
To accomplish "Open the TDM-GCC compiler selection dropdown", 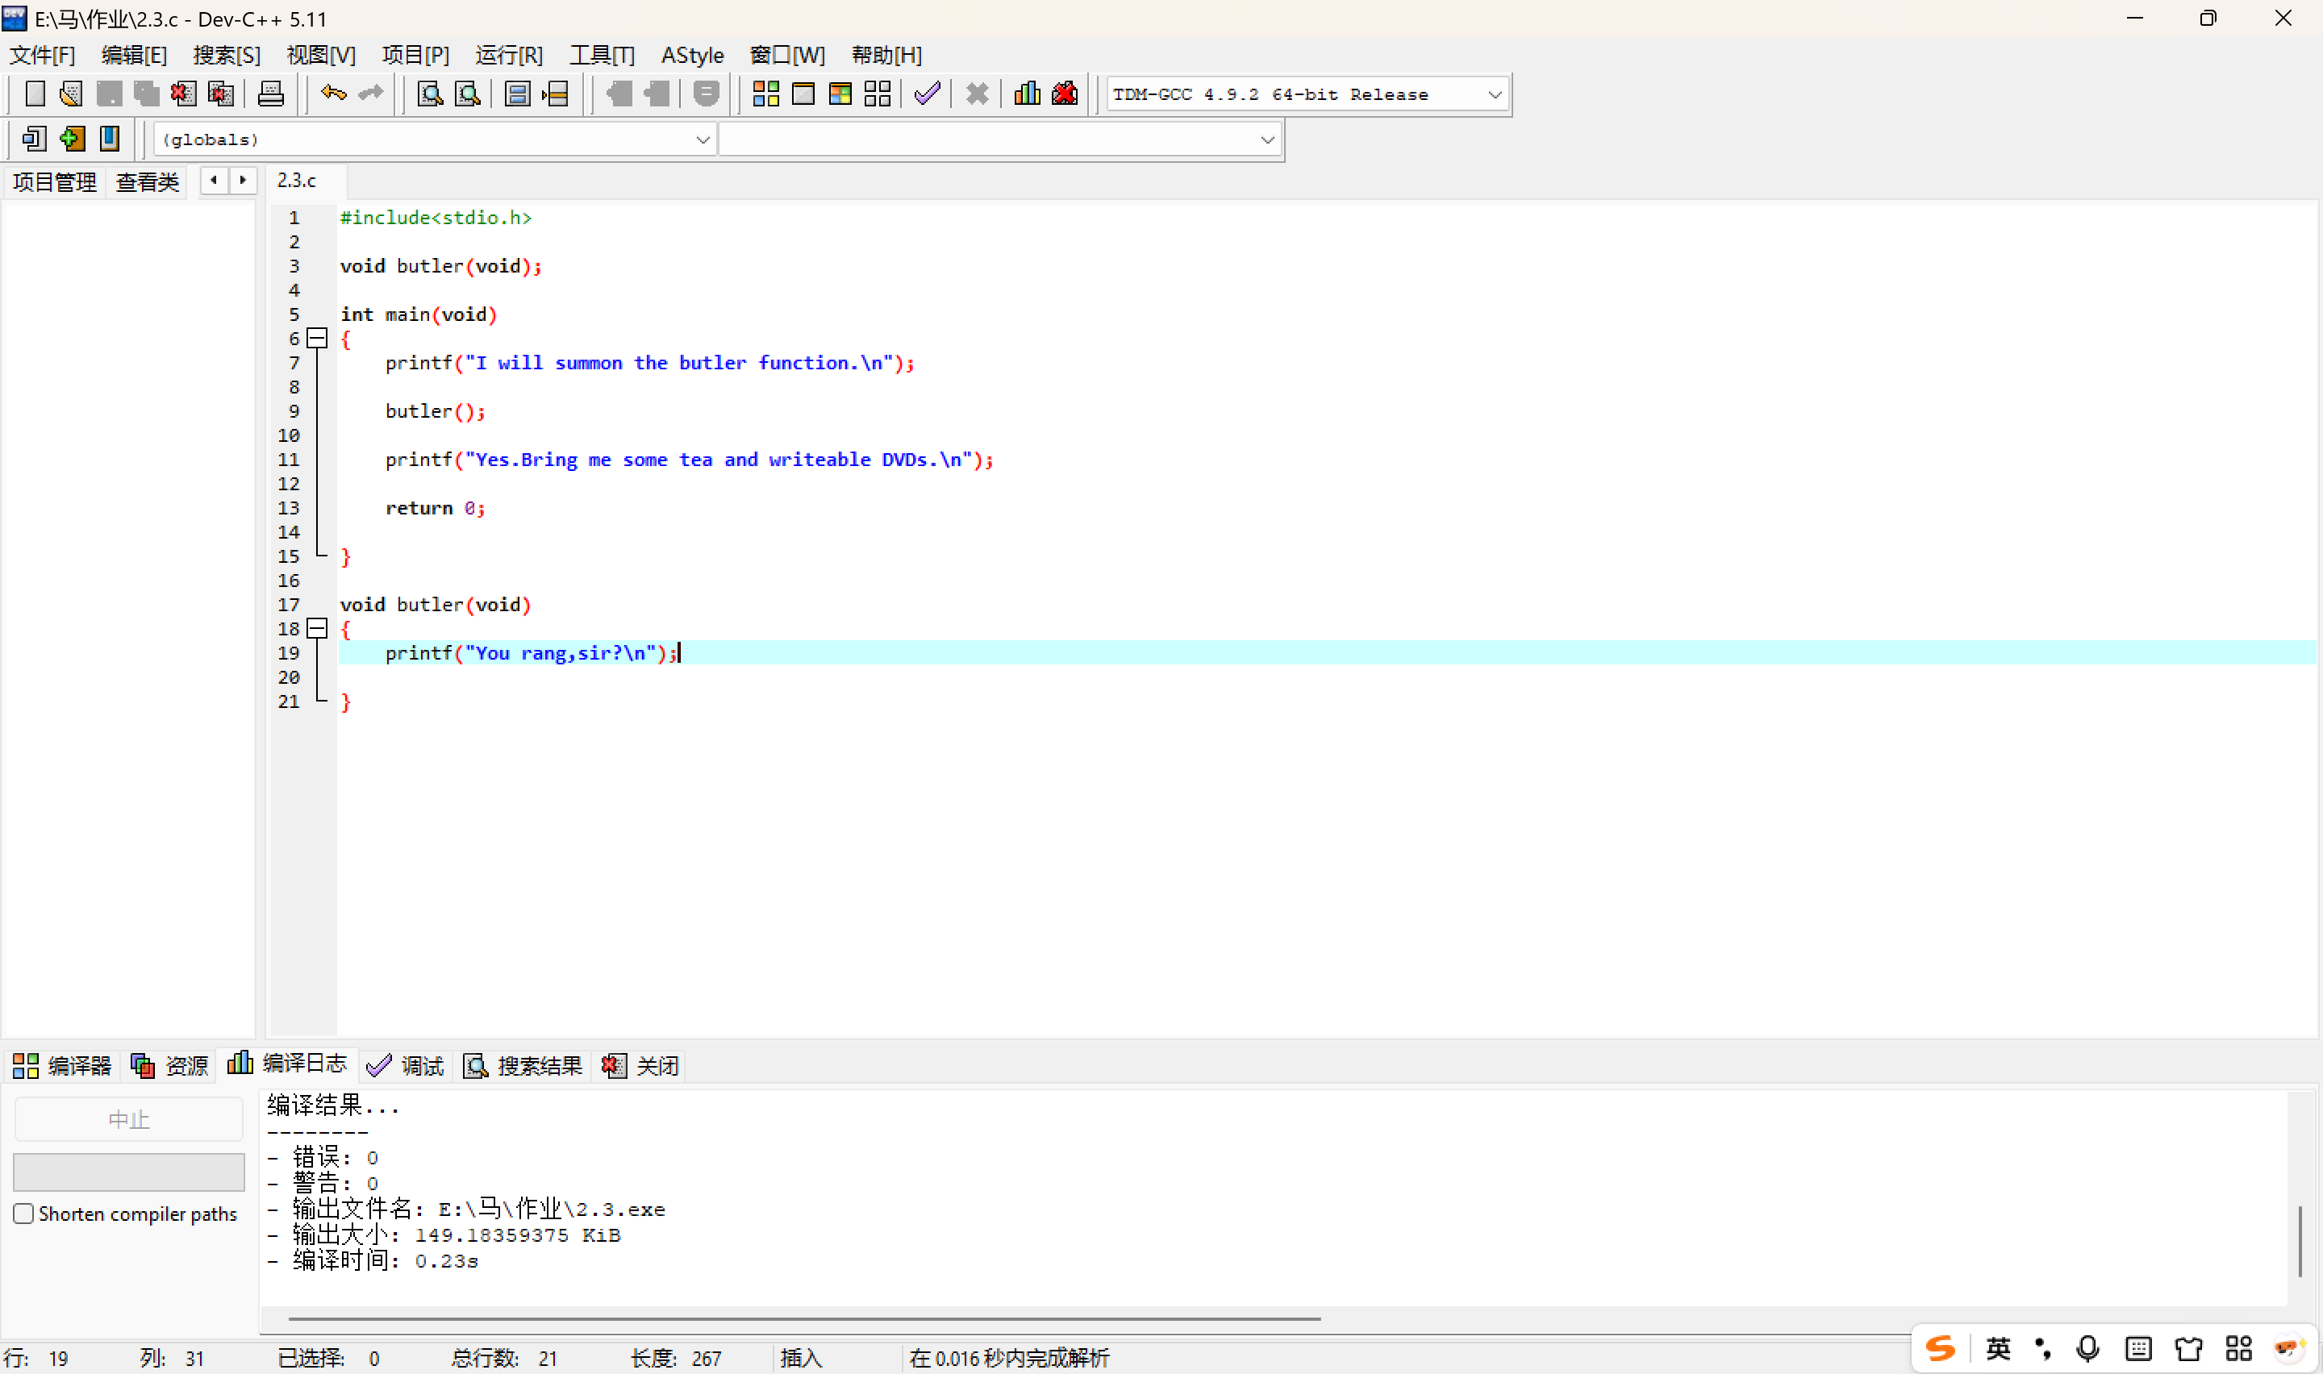I will 1495,94.
